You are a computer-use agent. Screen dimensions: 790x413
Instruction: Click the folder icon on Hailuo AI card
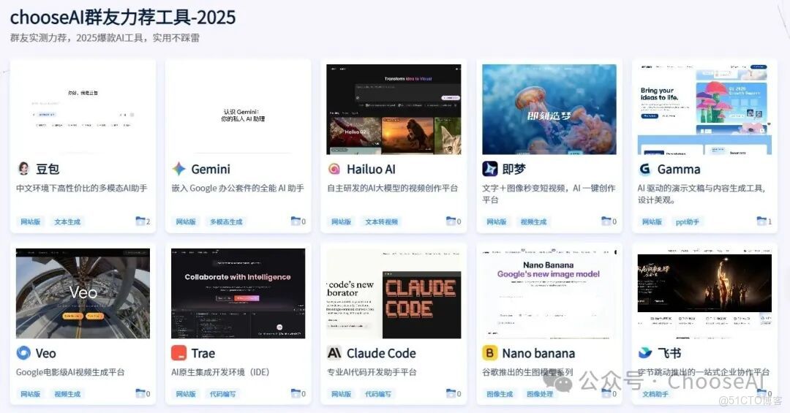pos(451,221)
